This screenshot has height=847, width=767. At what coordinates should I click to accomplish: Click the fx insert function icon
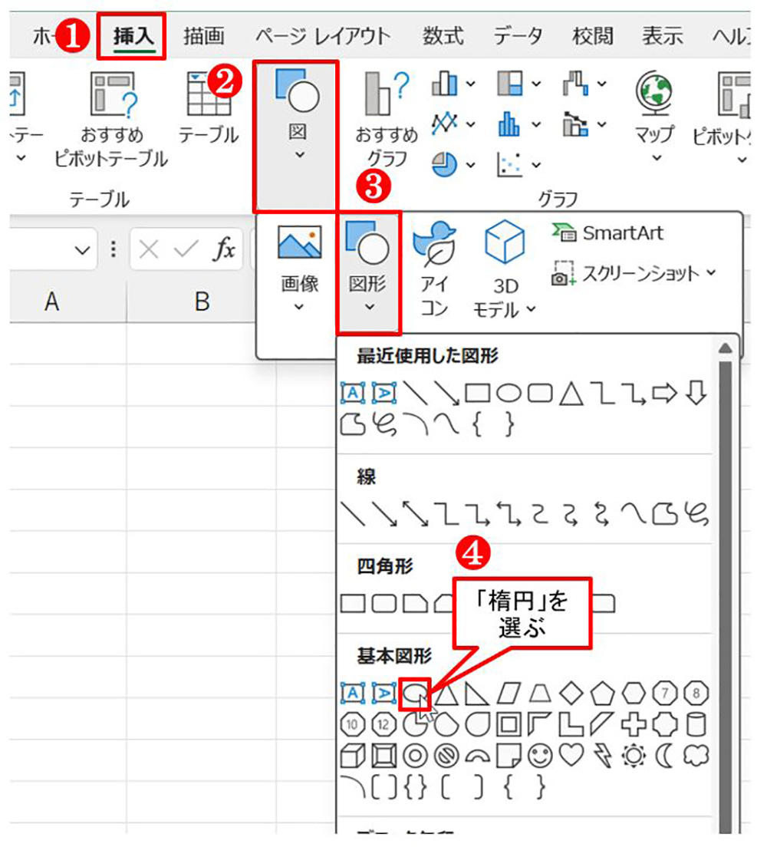click(x=224, y=249)
